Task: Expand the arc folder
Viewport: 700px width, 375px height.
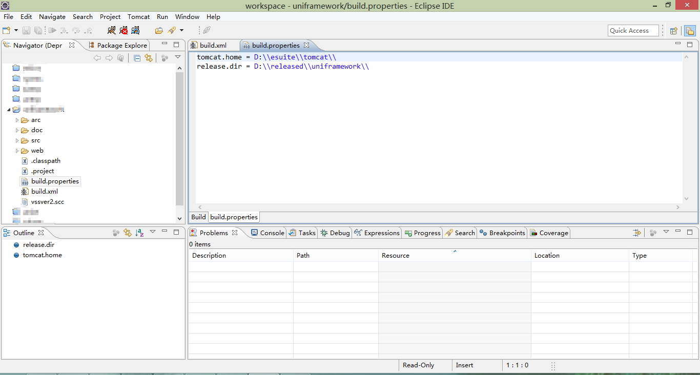Action: 17,120
